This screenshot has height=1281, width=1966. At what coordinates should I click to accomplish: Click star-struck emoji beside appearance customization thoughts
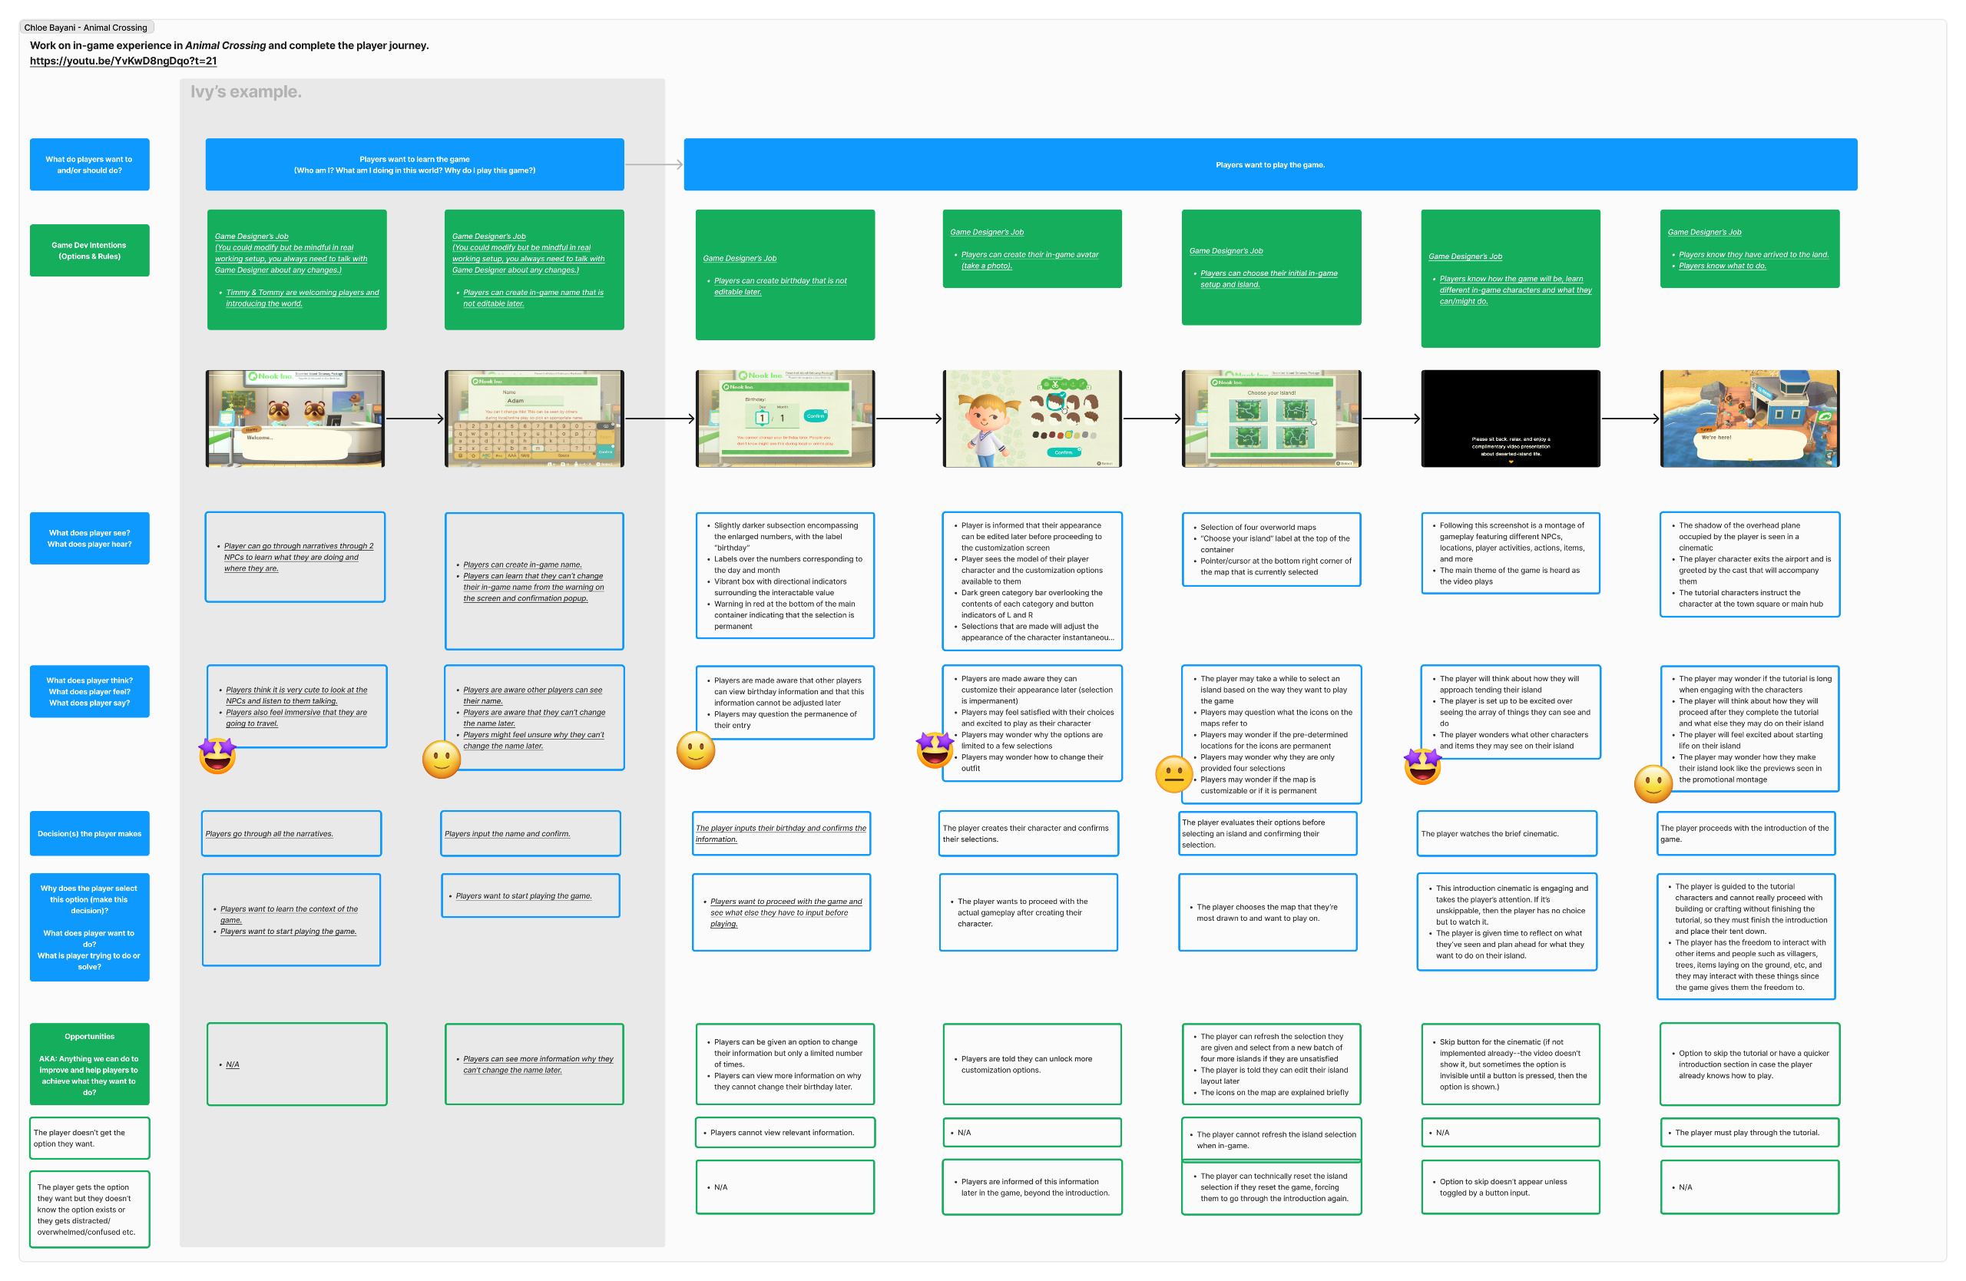[x=935, y=750]
